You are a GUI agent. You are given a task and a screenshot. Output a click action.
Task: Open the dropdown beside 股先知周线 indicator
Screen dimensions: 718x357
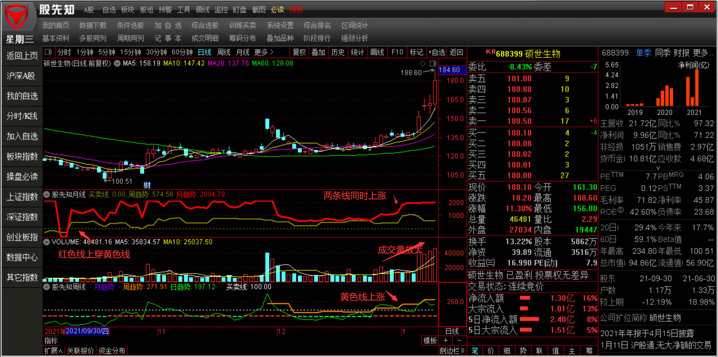pyautogui.click(x=47, y=287)
